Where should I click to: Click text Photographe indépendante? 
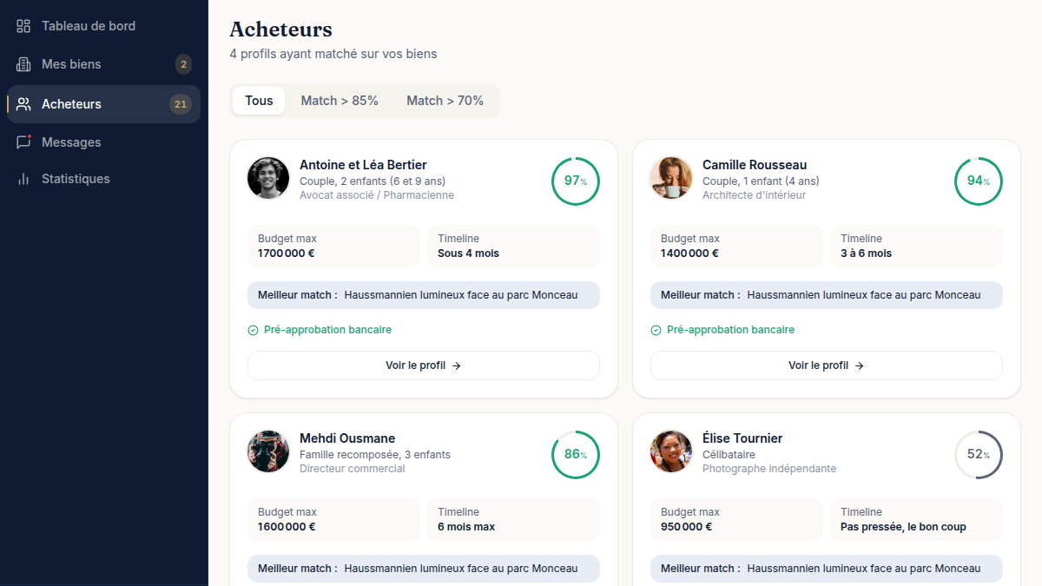tap(769, 469)
